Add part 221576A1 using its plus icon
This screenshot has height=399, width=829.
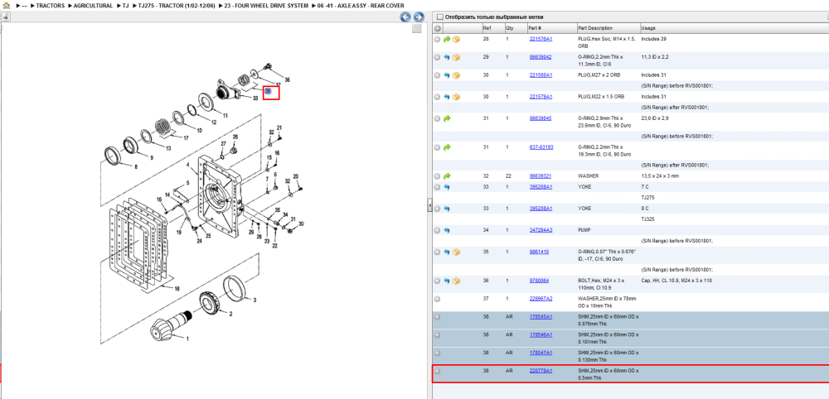[x=437, y=39]
